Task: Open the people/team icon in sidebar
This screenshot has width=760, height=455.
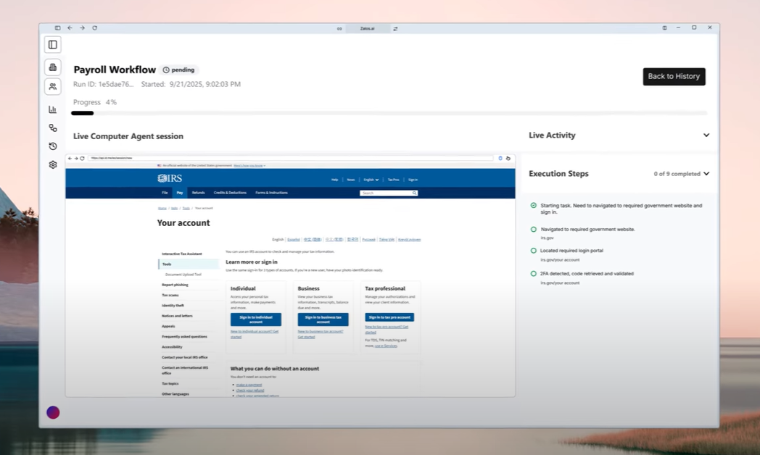Action: click(53, 87)
